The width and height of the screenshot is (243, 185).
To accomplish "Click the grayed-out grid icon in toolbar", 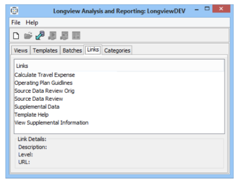I will [76, 36].
